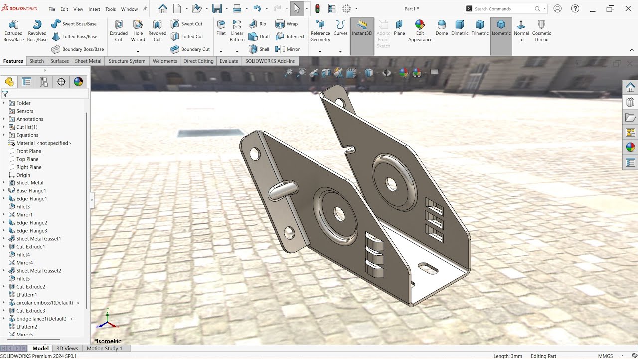Open the PropertyManager tab icon

coord(27,82)
